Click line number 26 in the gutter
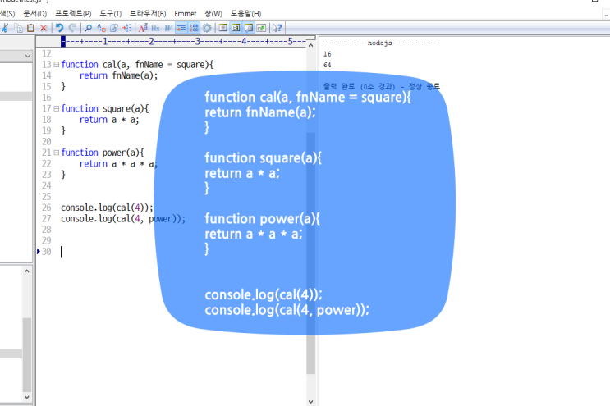 47,208
